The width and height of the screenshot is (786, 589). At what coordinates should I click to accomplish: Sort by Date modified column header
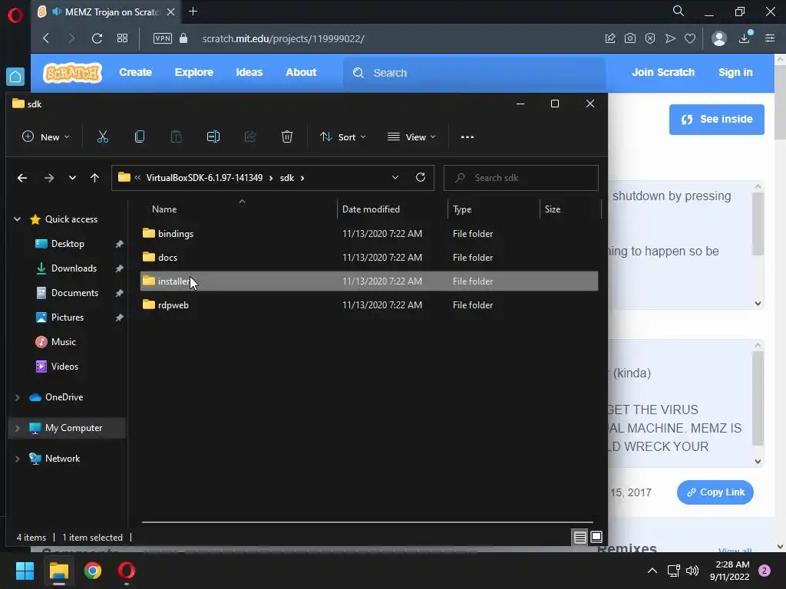(x=371, y=209)
